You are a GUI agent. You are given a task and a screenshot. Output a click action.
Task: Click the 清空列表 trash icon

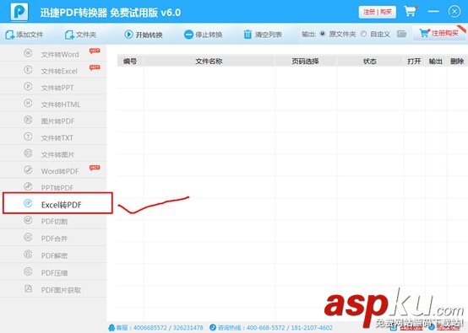tap(248, 35)
